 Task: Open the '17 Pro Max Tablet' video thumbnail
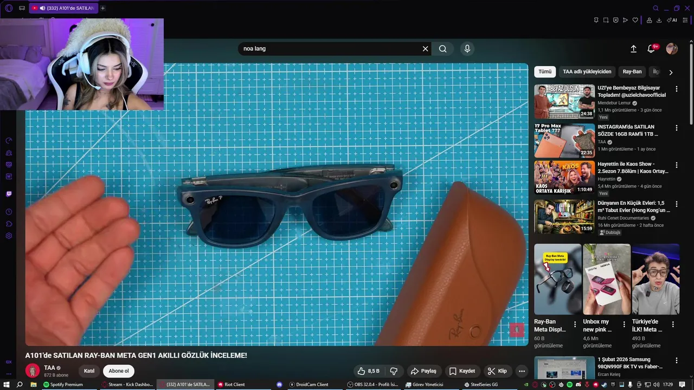point(564,140)
